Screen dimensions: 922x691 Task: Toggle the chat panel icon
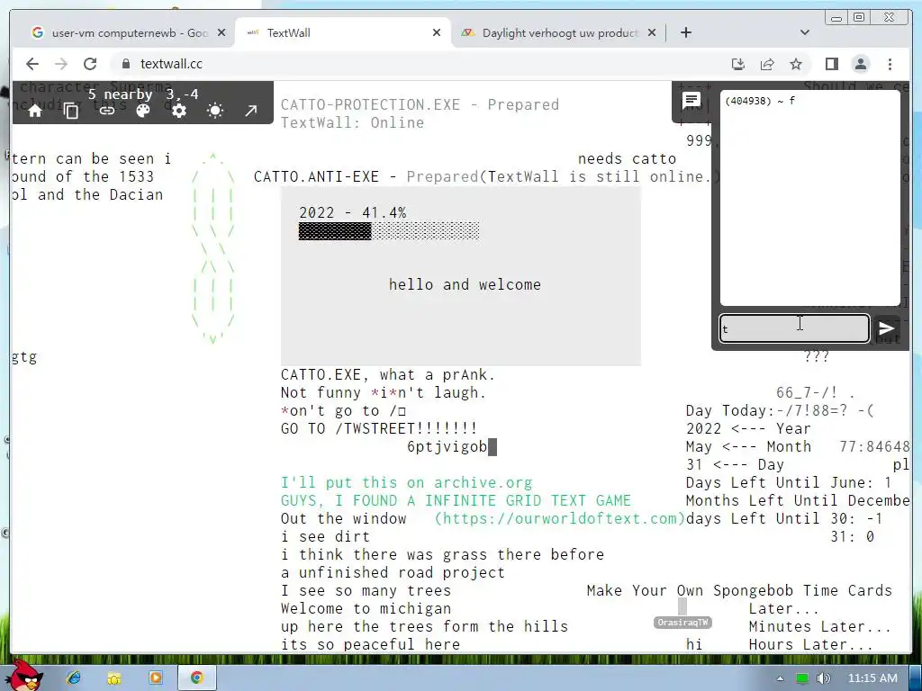click(x=691, y=101)
